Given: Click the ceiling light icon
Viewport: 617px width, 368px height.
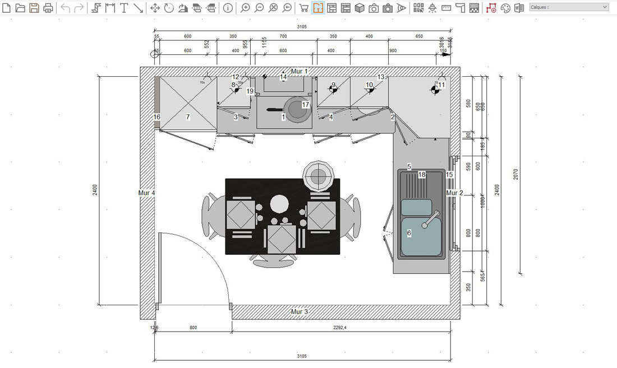Looking at the screenshot, I should 432,8.
